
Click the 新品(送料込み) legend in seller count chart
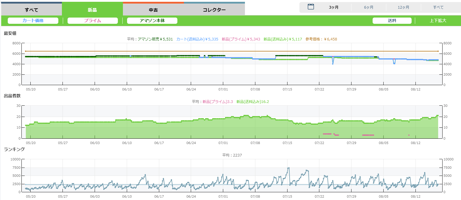click(x=253, y=101)
